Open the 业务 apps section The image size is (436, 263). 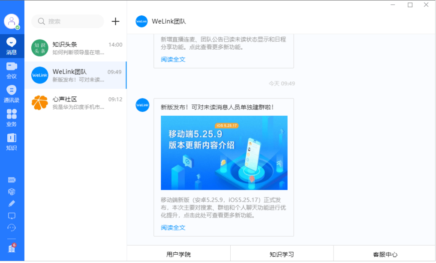coord(12,118)
